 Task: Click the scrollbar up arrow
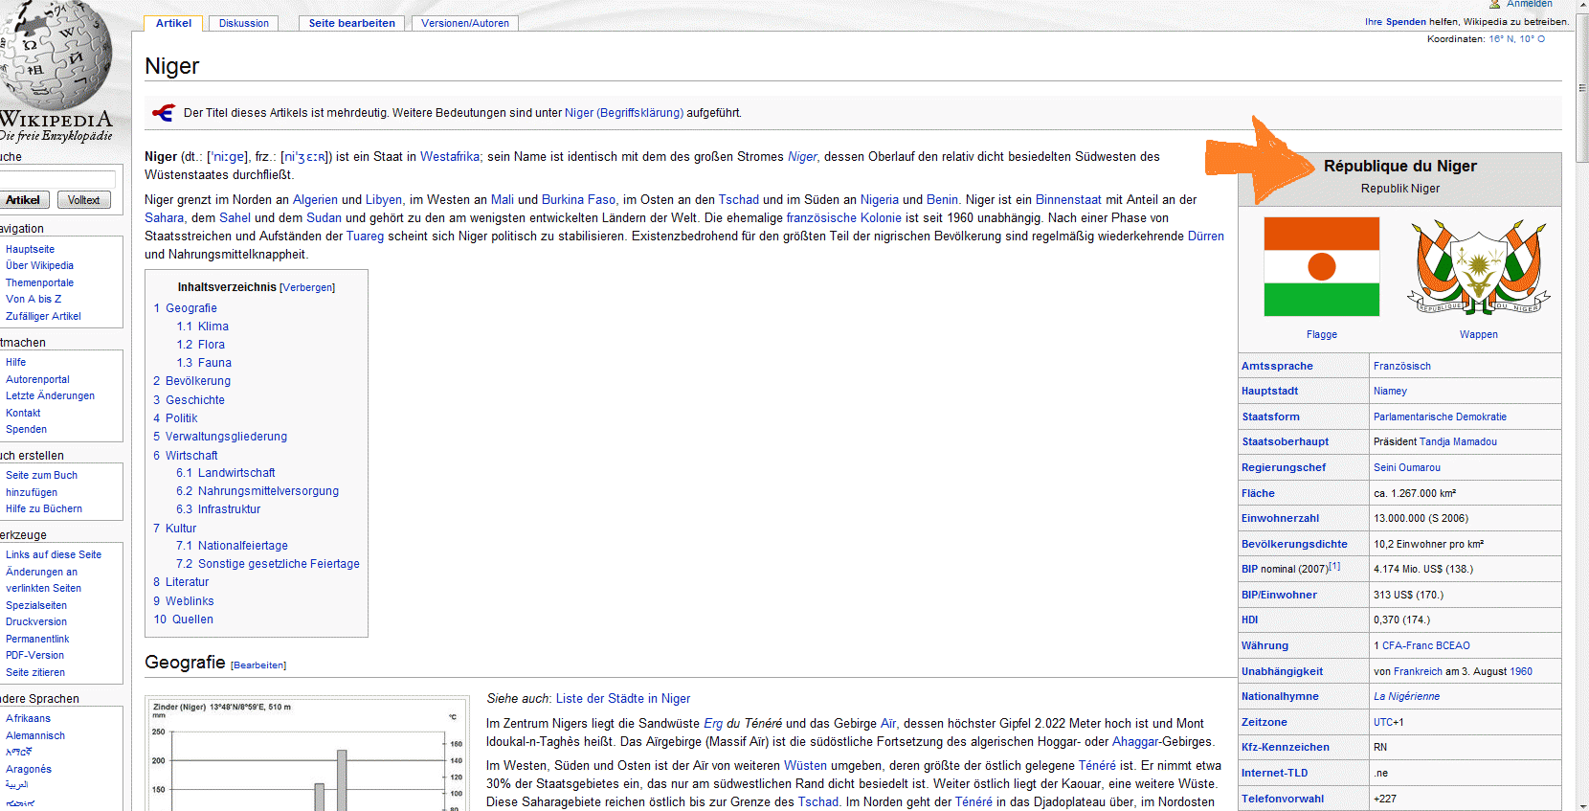tap(1581, 6)
